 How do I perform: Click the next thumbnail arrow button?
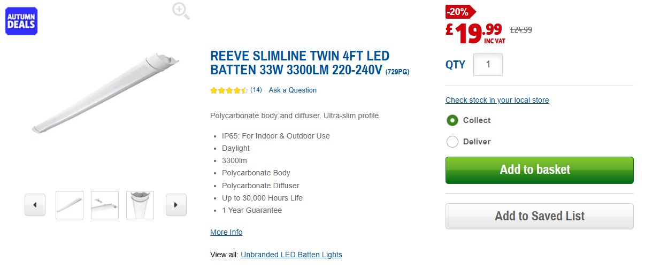pyautogui.click(x=176, y=205)
